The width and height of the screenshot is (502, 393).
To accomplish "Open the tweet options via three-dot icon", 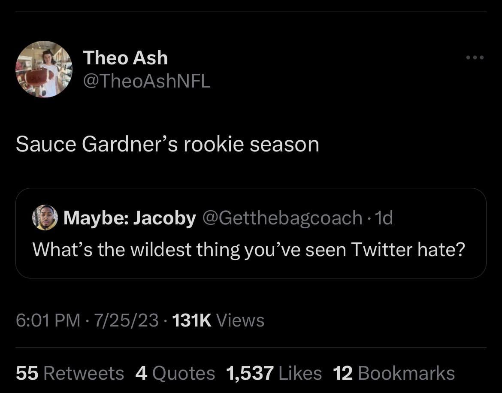I will pyautogui.click(x=474, y=57).
